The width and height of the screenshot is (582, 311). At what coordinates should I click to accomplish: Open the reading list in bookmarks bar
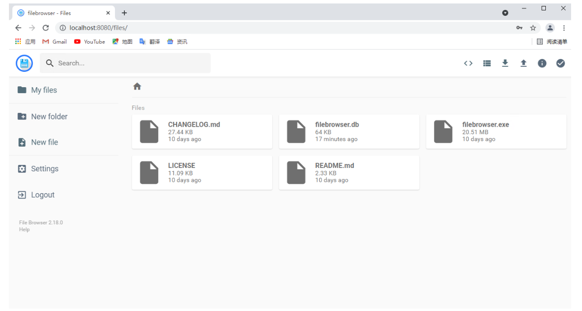point(552,42)
